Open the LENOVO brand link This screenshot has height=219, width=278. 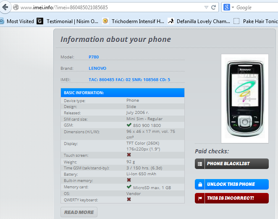tap(97, 69)
